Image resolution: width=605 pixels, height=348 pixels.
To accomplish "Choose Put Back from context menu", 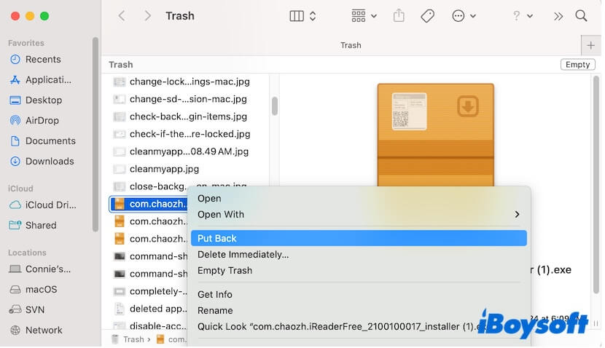I will click(x=217, y=238).
